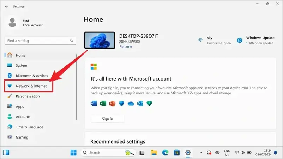283x159 pixels.
Task: Show hidden system tray icons
Action: coord(201,153)
